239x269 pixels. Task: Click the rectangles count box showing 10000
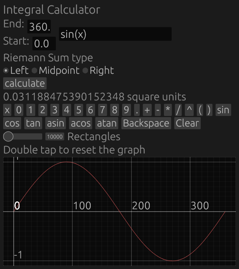(x=55, y=137)
